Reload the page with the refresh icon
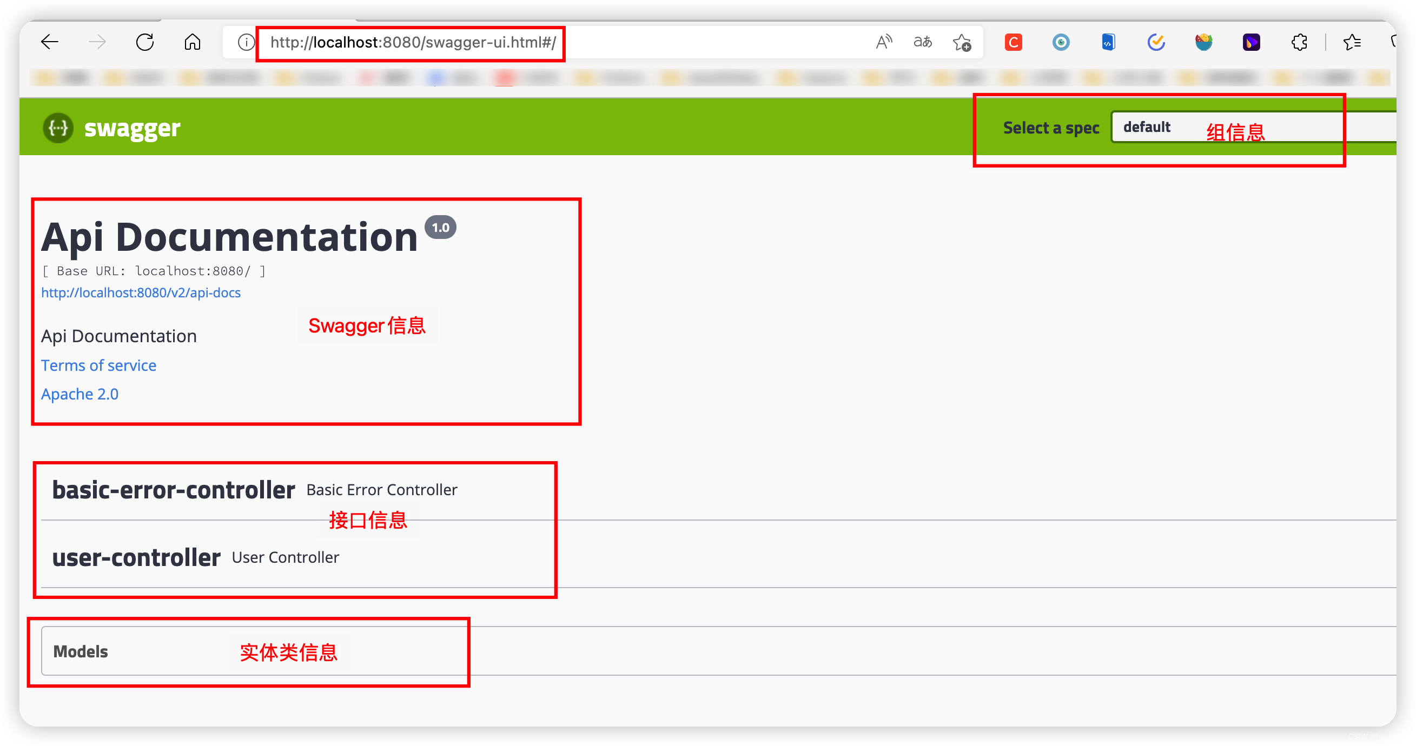Image resolution: width=1416 pixels, height=746 pixels. (144, 42)
